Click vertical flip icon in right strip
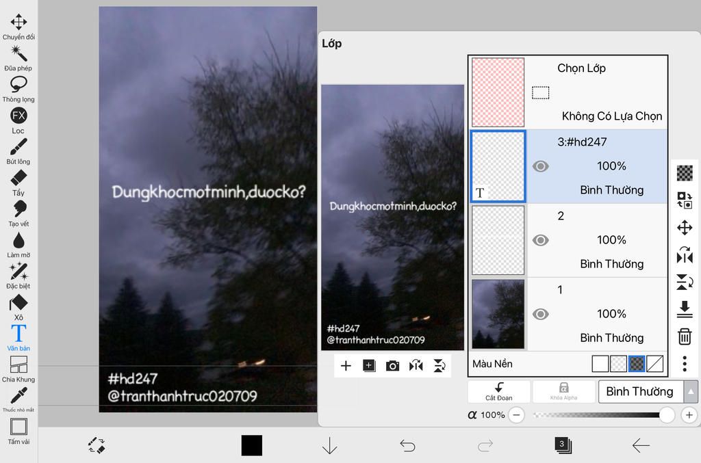 (685, 282)
